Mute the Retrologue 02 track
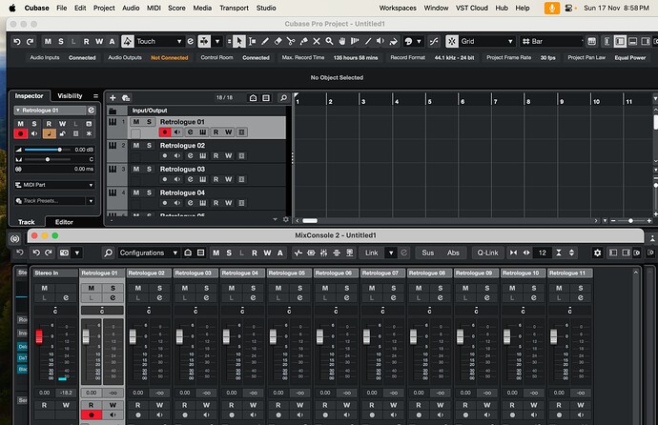The height and width of the screenshot is (425, 658). [x=136, y=146]
